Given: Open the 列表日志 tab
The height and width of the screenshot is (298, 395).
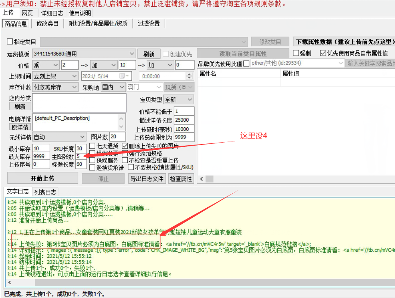Looking at the screenshot, I should click(45, 192).
